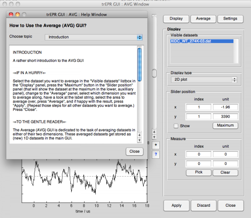251x218 pixels.
Task: Click the Measure y index field
Action: click(x=199, y=164)
